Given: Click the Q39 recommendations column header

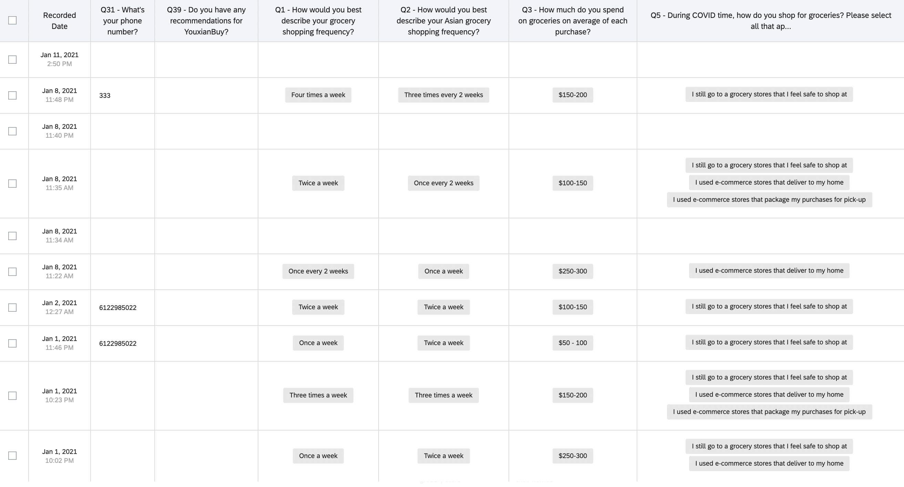Looking at the screenshot, I should tap(206, 21).
